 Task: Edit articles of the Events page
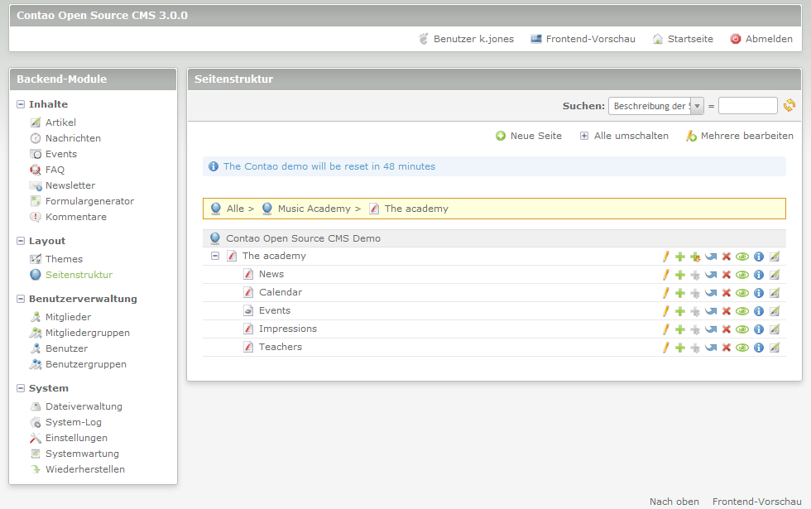[775, 311]
